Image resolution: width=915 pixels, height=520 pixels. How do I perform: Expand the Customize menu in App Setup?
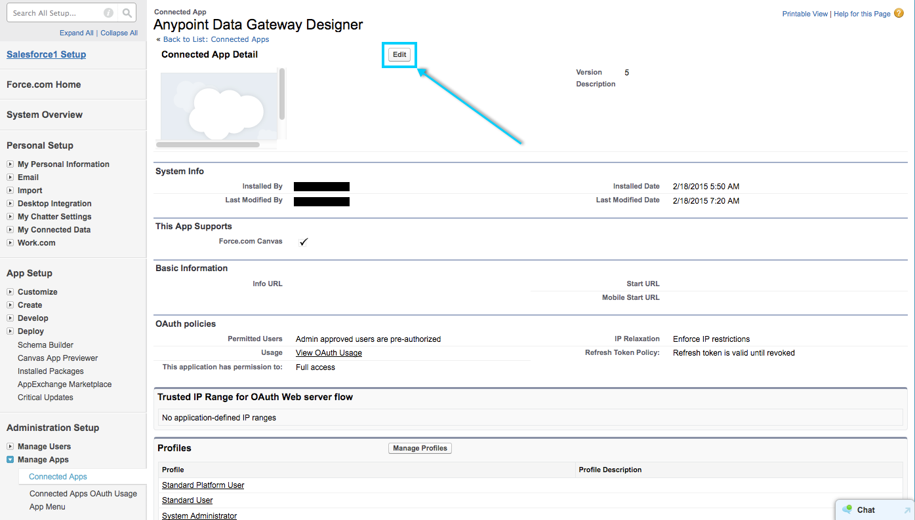point(10,292)
